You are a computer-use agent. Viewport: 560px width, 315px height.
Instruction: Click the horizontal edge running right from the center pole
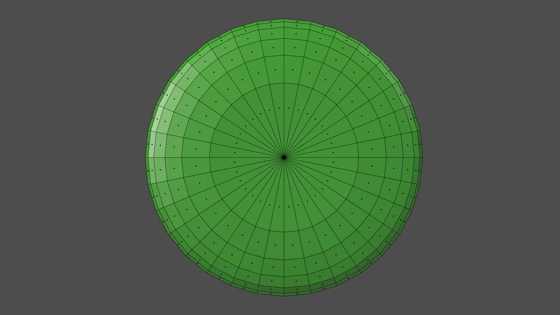(x=322, y=157)
